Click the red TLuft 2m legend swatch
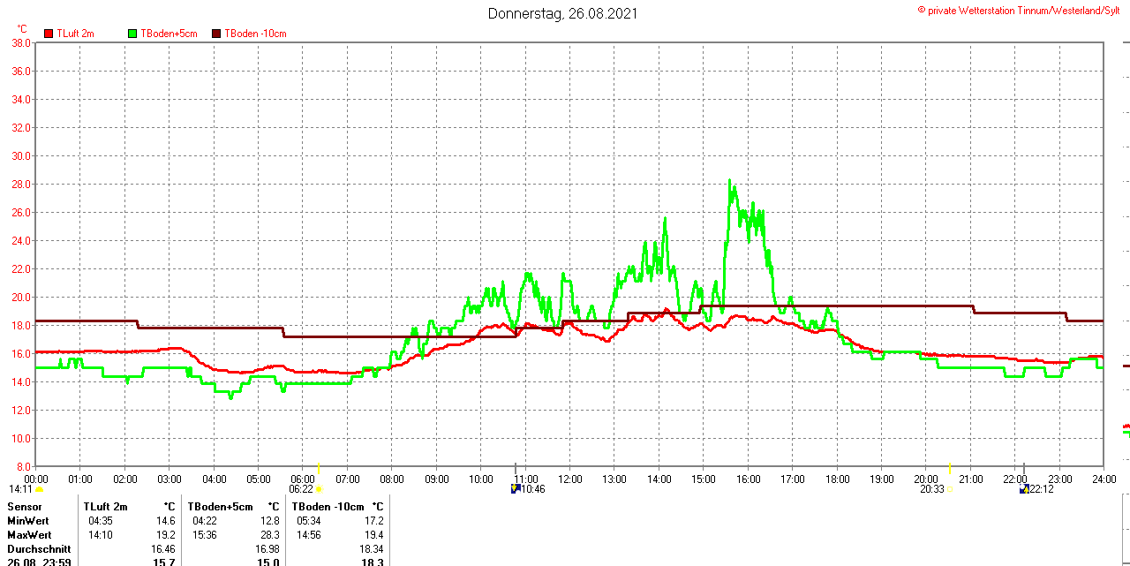The image size is (1130, 566). (49, 34)
